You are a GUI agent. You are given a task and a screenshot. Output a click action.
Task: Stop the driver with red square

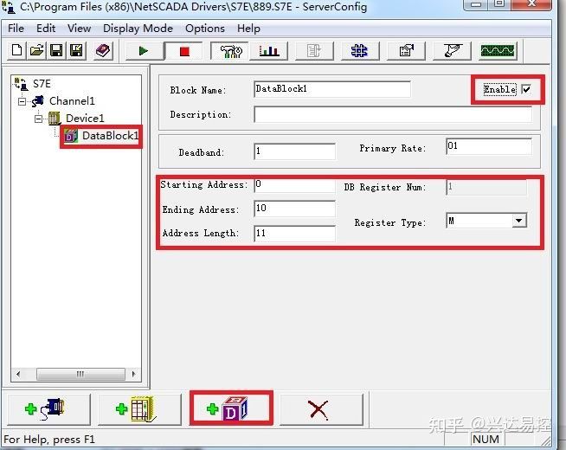click(x=184, y=51)
